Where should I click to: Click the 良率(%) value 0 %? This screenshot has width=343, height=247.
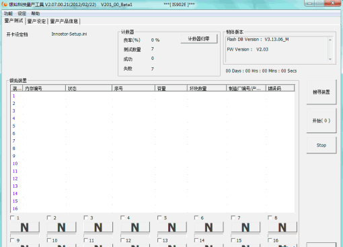[155, 40]
